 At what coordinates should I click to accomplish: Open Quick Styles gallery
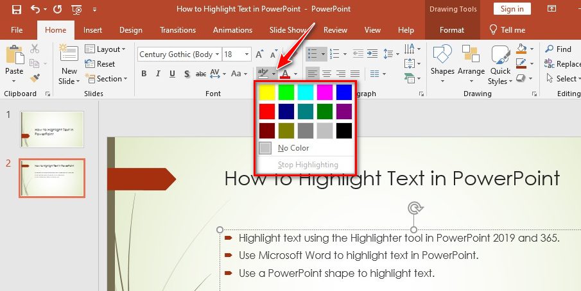499,58
